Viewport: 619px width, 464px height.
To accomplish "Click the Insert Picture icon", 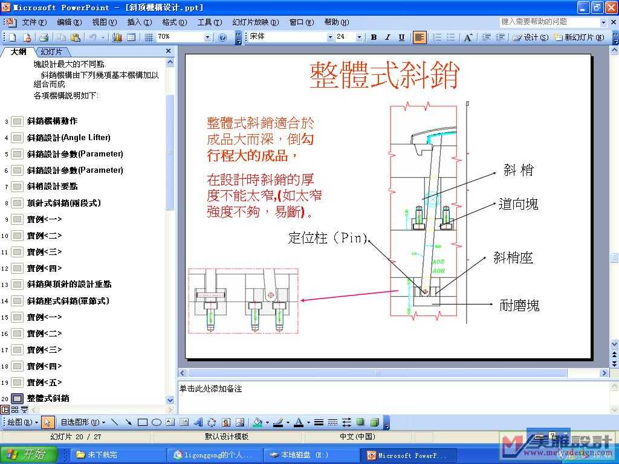I will pos(239,422).
